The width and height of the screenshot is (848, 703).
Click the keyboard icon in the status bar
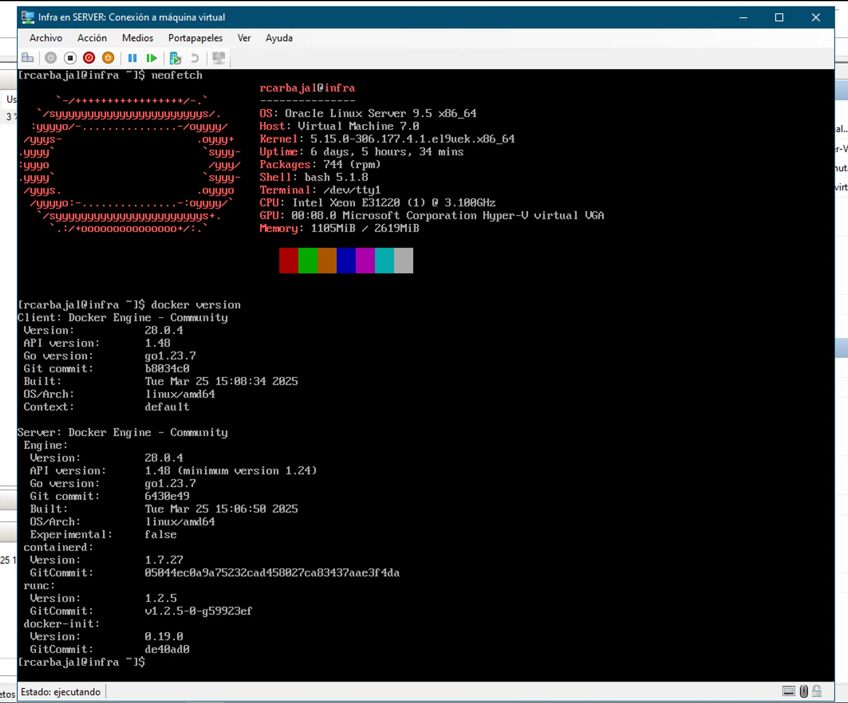click(x=788, y=691)
